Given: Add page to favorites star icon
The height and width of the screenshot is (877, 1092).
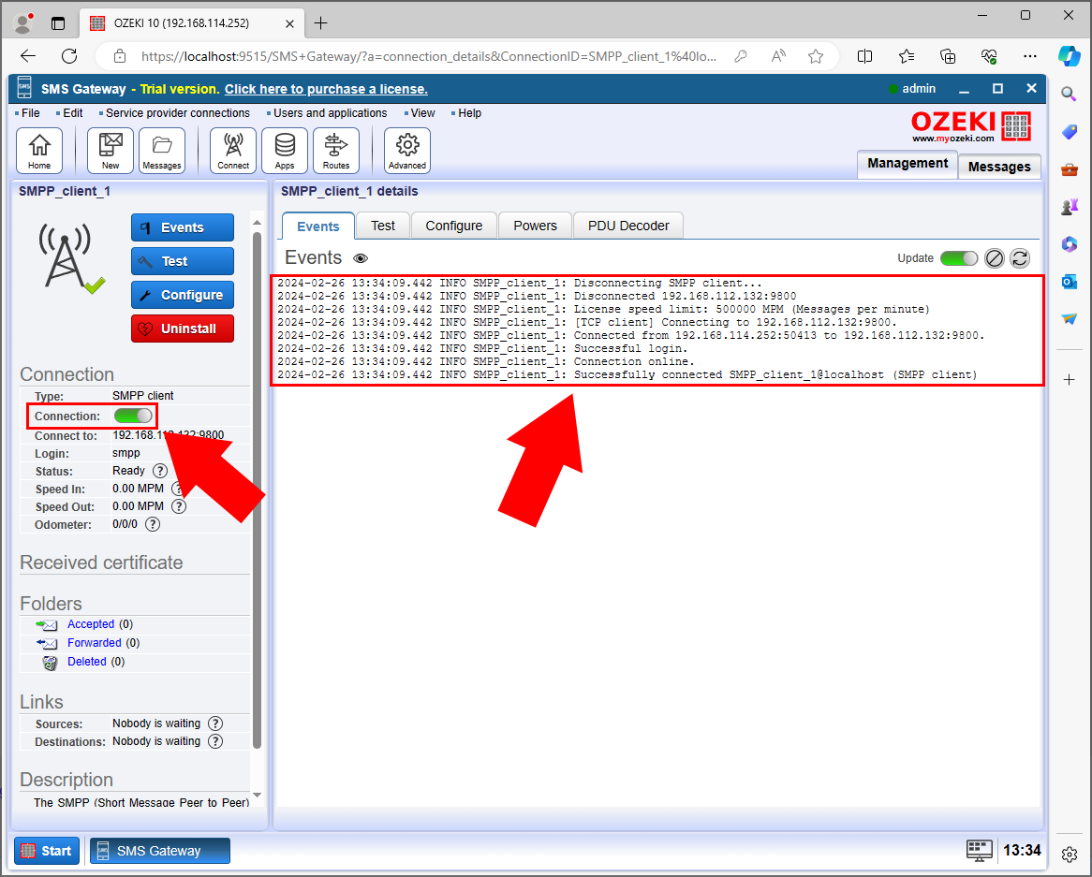Looking at the screenshot, I should coord(816,56).
